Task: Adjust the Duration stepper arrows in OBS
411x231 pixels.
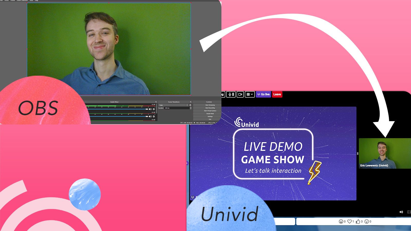Action: click(191, 108)
